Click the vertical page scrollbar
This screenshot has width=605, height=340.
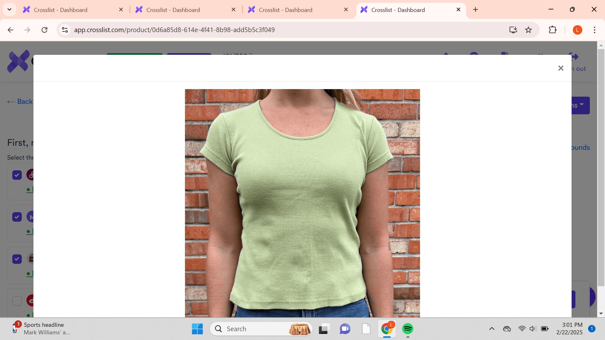tap(601, 168)
